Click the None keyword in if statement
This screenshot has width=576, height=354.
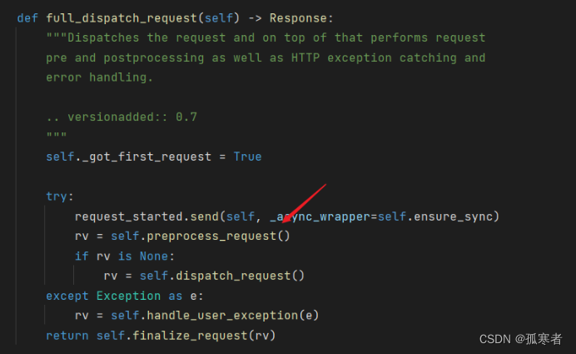pos(153,256)
